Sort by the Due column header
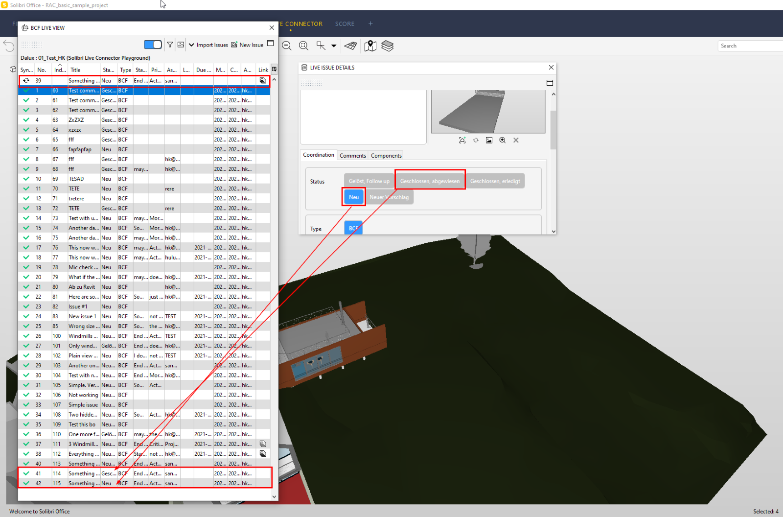 click(204, 70)
